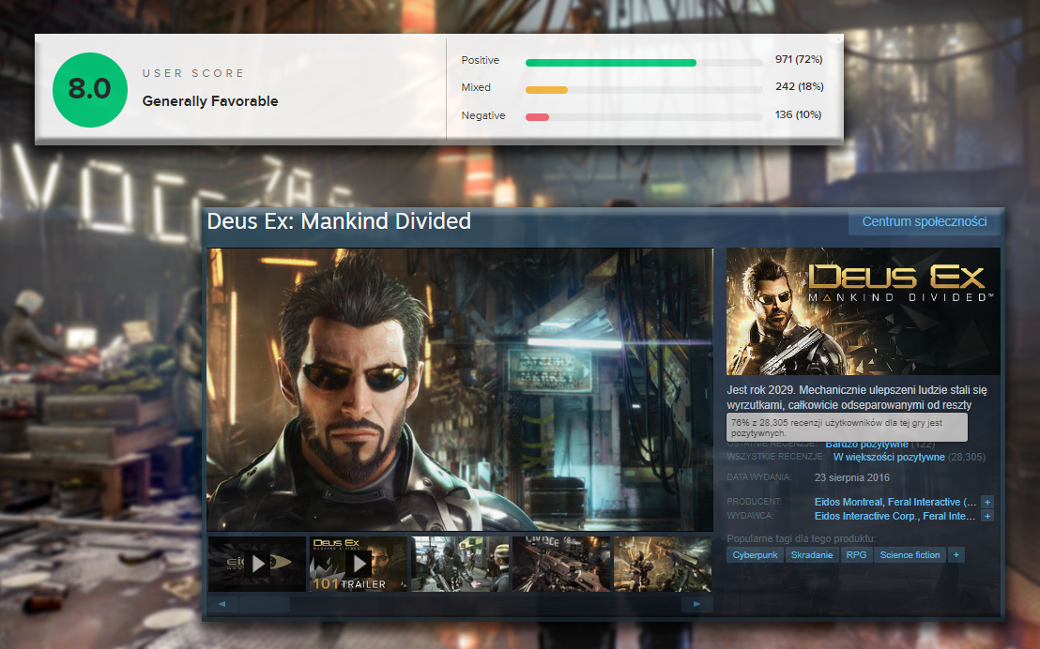Expand the Producent list with the plus icon
The height and width of the screenshot is (649, 1040).
click(986, 502)
